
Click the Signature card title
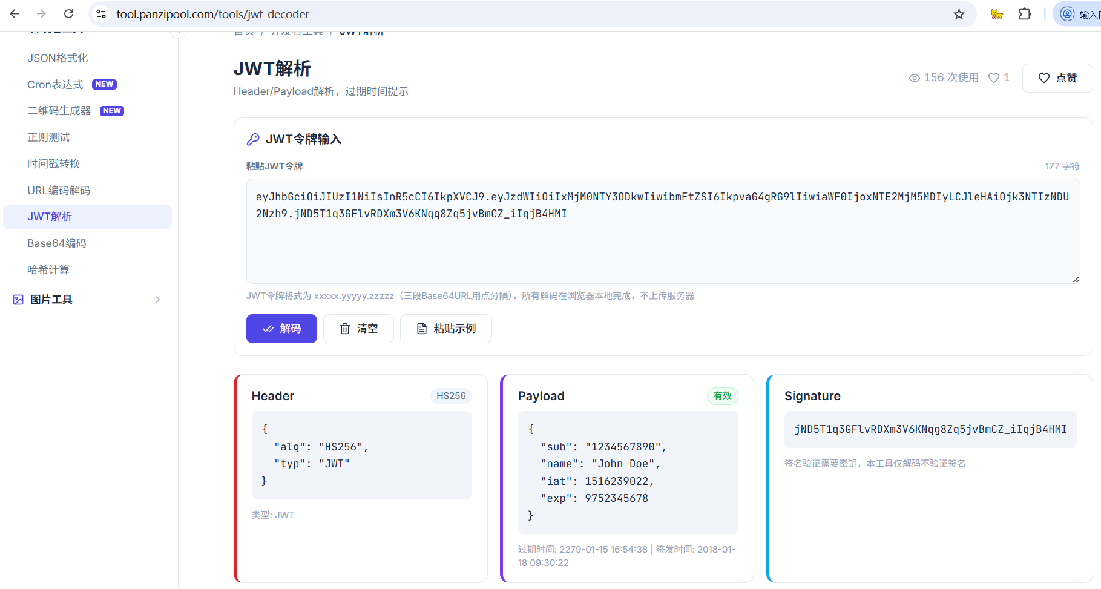pos(812,396)
